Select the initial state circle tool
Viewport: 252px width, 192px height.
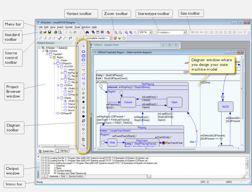pos(83,89)
